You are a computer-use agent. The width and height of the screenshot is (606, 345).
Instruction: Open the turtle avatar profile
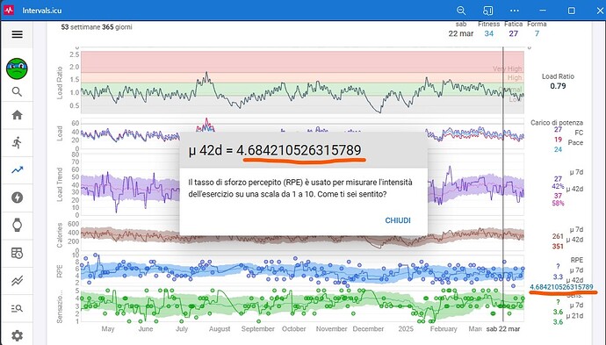17,68
